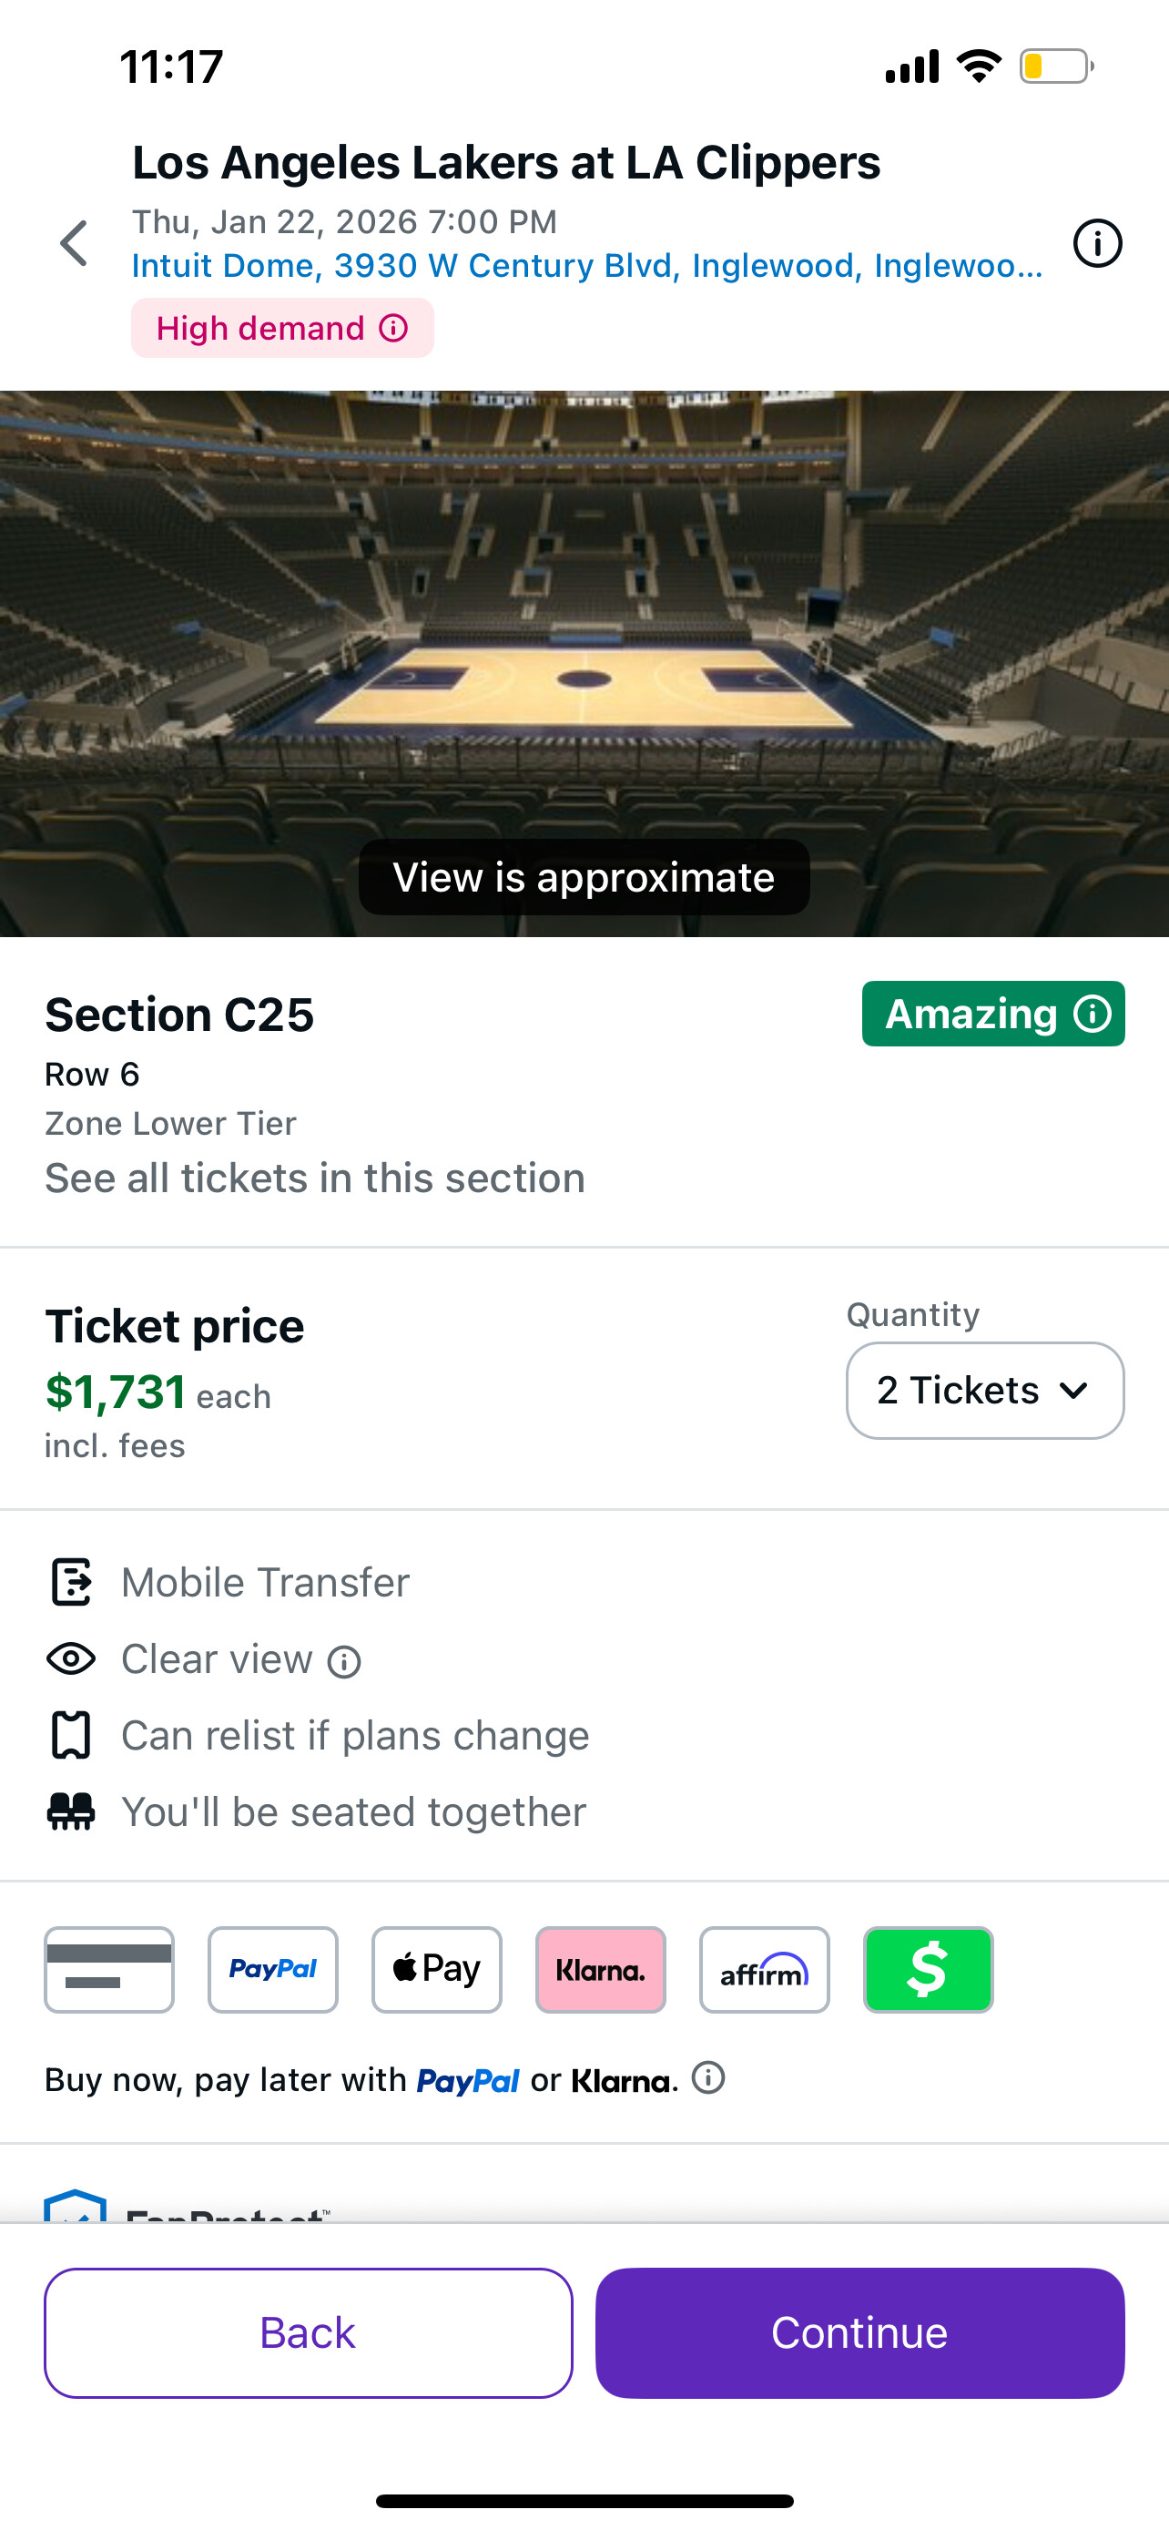1169x2530 pixels.
Task: Open event info icon beside venue address
Action: [x=1096, y=243]
